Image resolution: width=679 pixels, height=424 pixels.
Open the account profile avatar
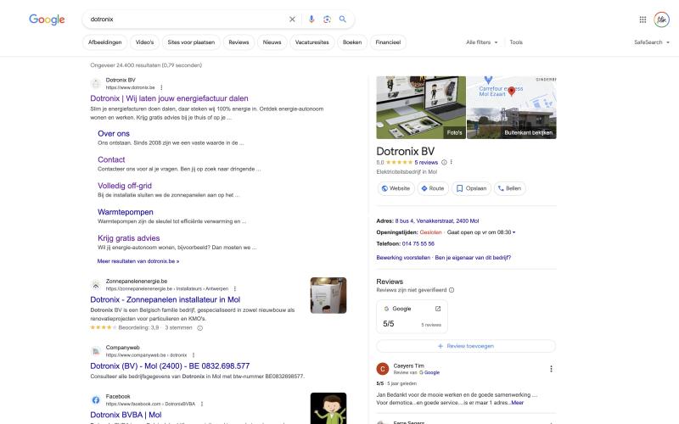662,20
